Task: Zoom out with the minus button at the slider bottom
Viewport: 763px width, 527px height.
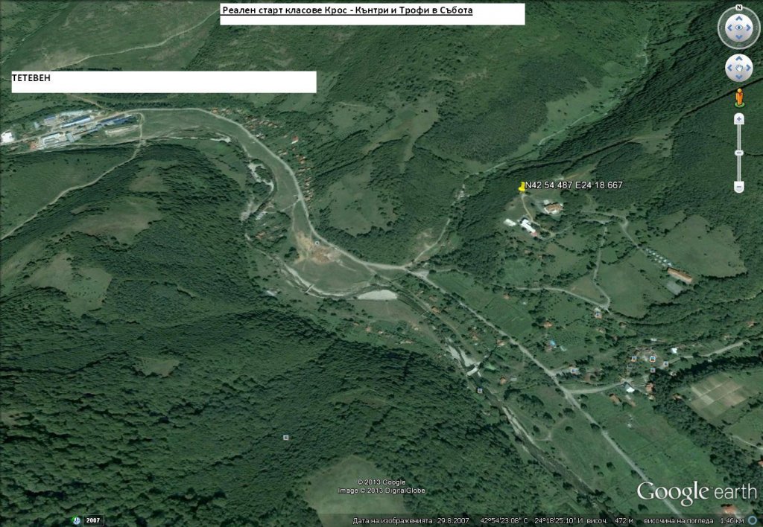Action: tap(738, 187)
